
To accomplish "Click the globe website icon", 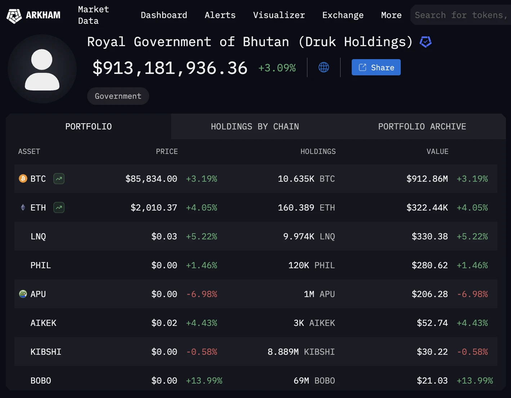I will tap(324, 67).
